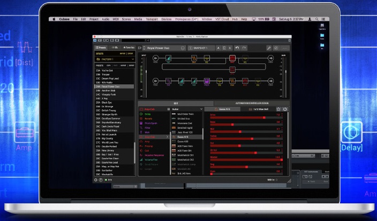Click the preset list scrollbar

[x=134, y=153]
